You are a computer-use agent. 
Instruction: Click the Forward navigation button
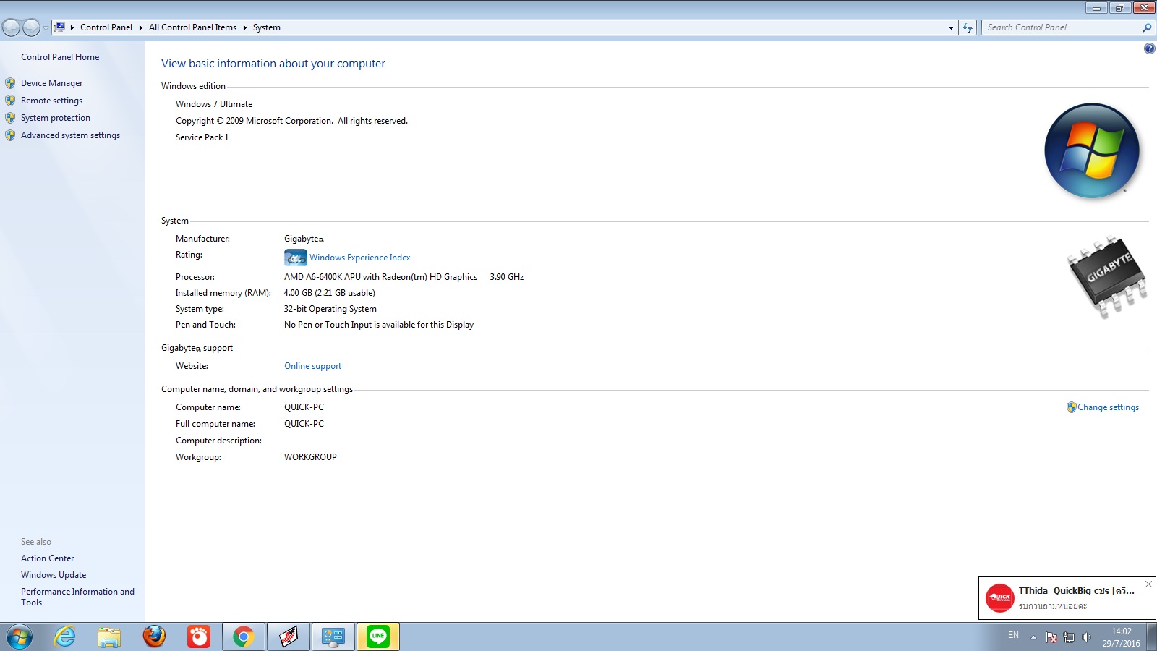pyautogui.click(x=31, y=27)
